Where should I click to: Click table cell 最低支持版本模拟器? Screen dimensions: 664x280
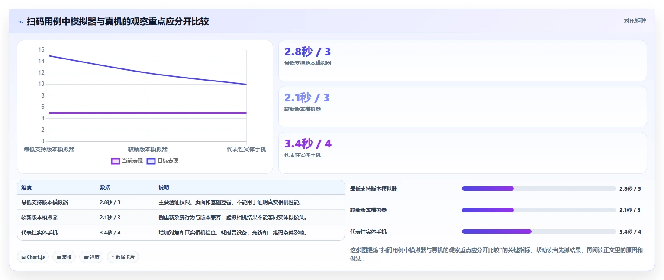[x=45, y=202]
